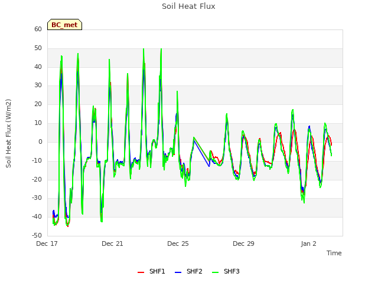Click the 10 y-axis tick label
The height and width of the screenshot is (283, 378).
pyautogui.click(x=38, y=123)
